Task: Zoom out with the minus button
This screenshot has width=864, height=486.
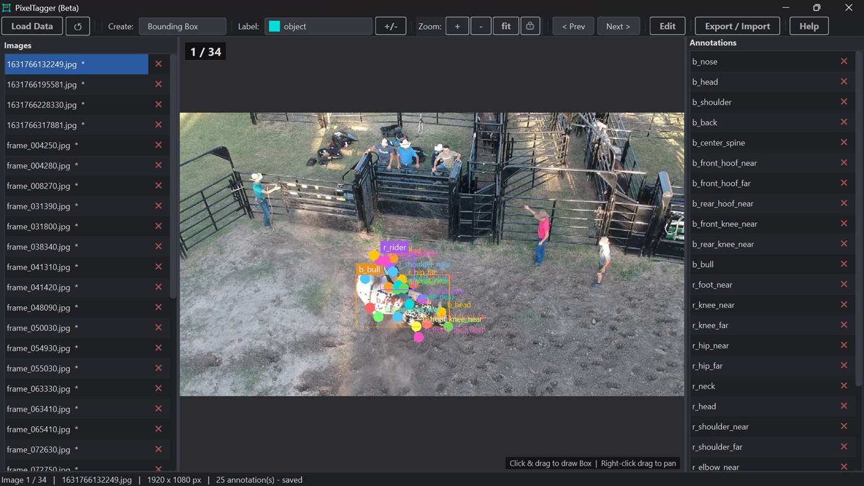Action: 481,27
